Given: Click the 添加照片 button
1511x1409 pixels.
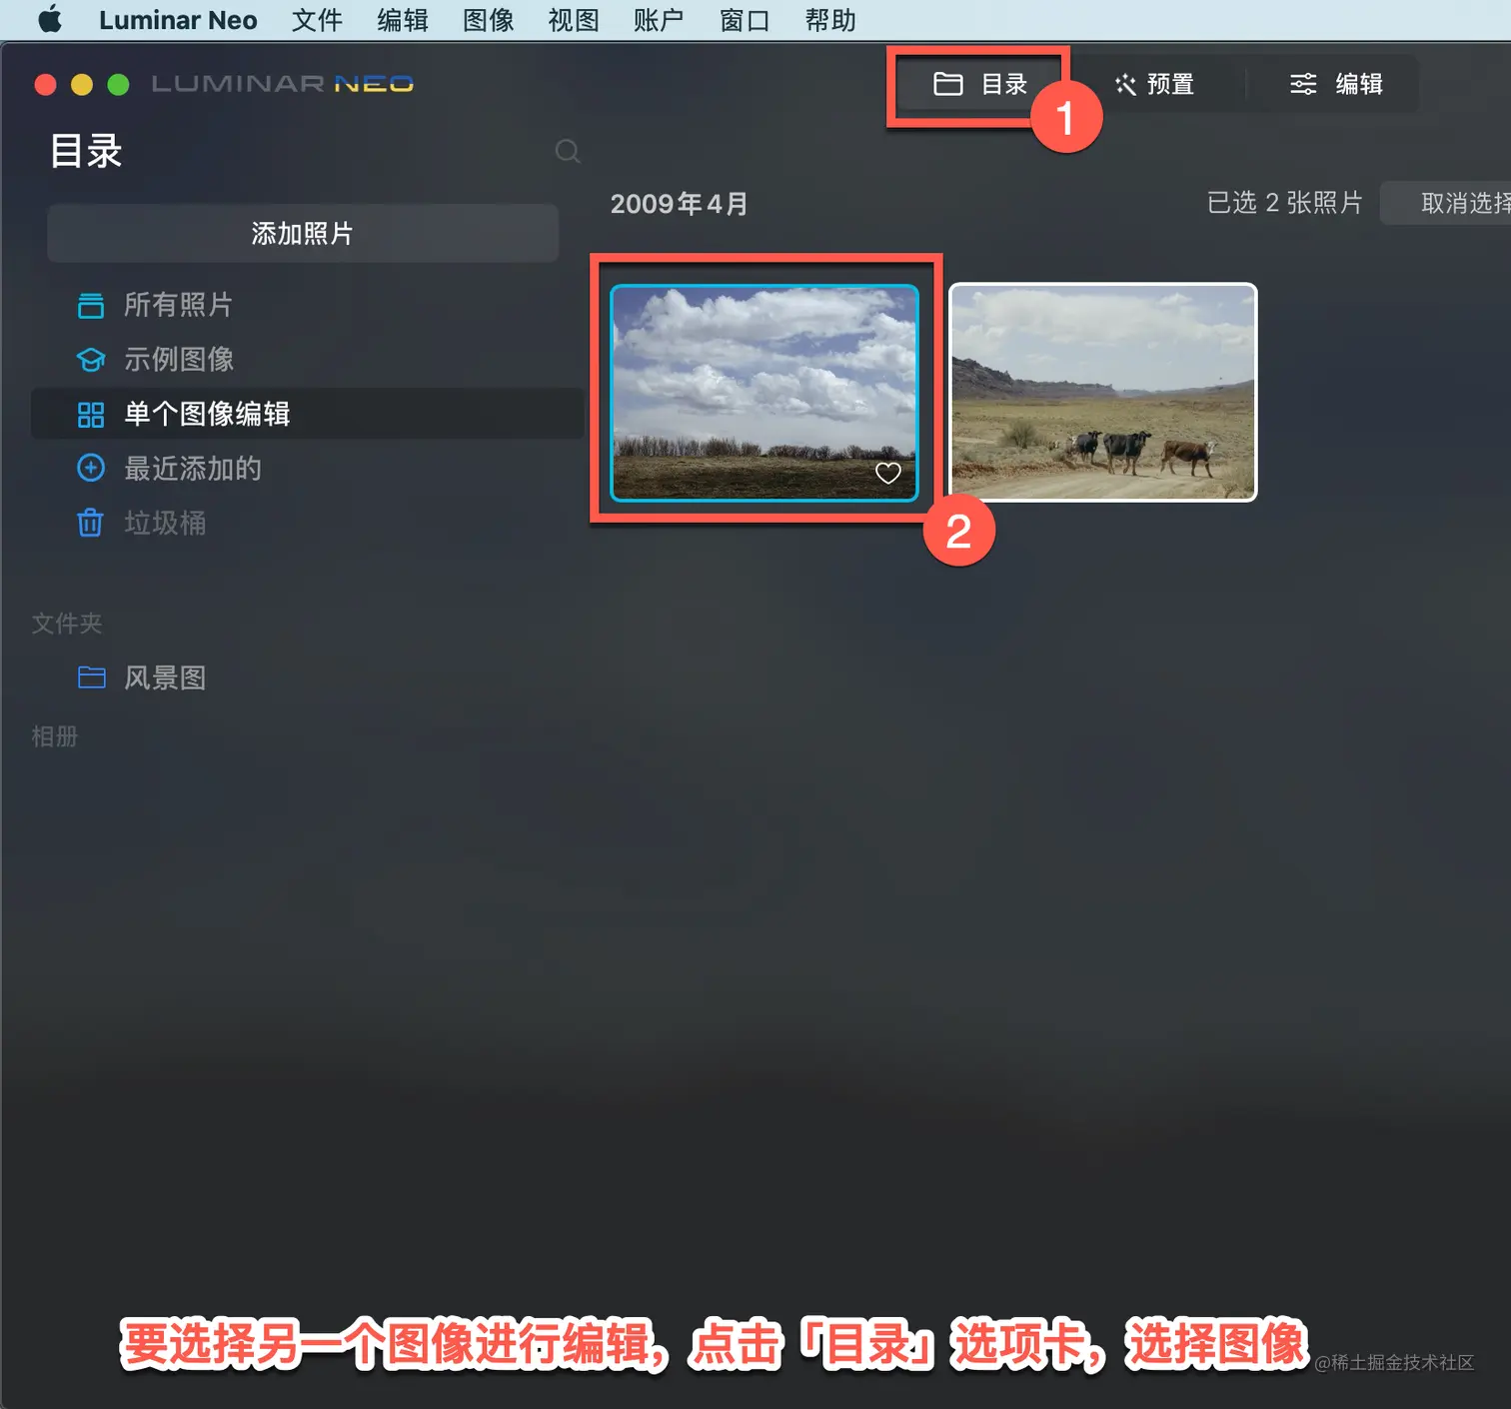Looking at the screenshot, I should (303, 234).
